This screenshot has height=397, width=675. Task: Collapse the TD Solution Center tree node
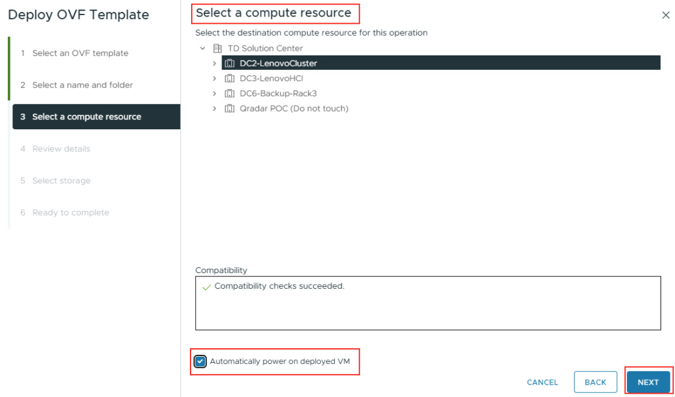[203, 48]
